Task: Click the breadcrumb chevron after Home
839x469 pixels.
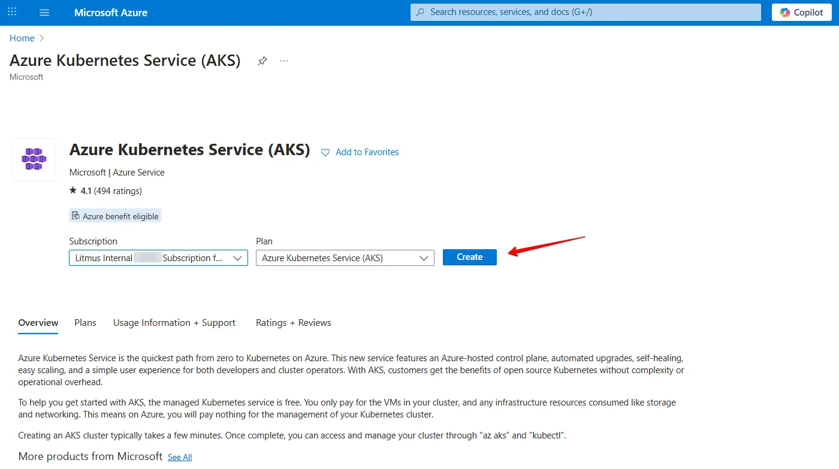Action: (x=42, y=38)
